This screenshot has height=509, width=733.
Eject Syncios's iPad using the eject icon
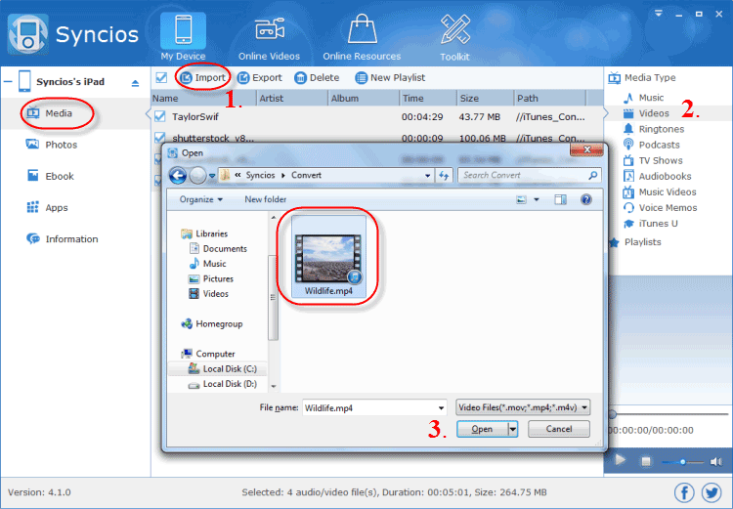click(135, 83)
